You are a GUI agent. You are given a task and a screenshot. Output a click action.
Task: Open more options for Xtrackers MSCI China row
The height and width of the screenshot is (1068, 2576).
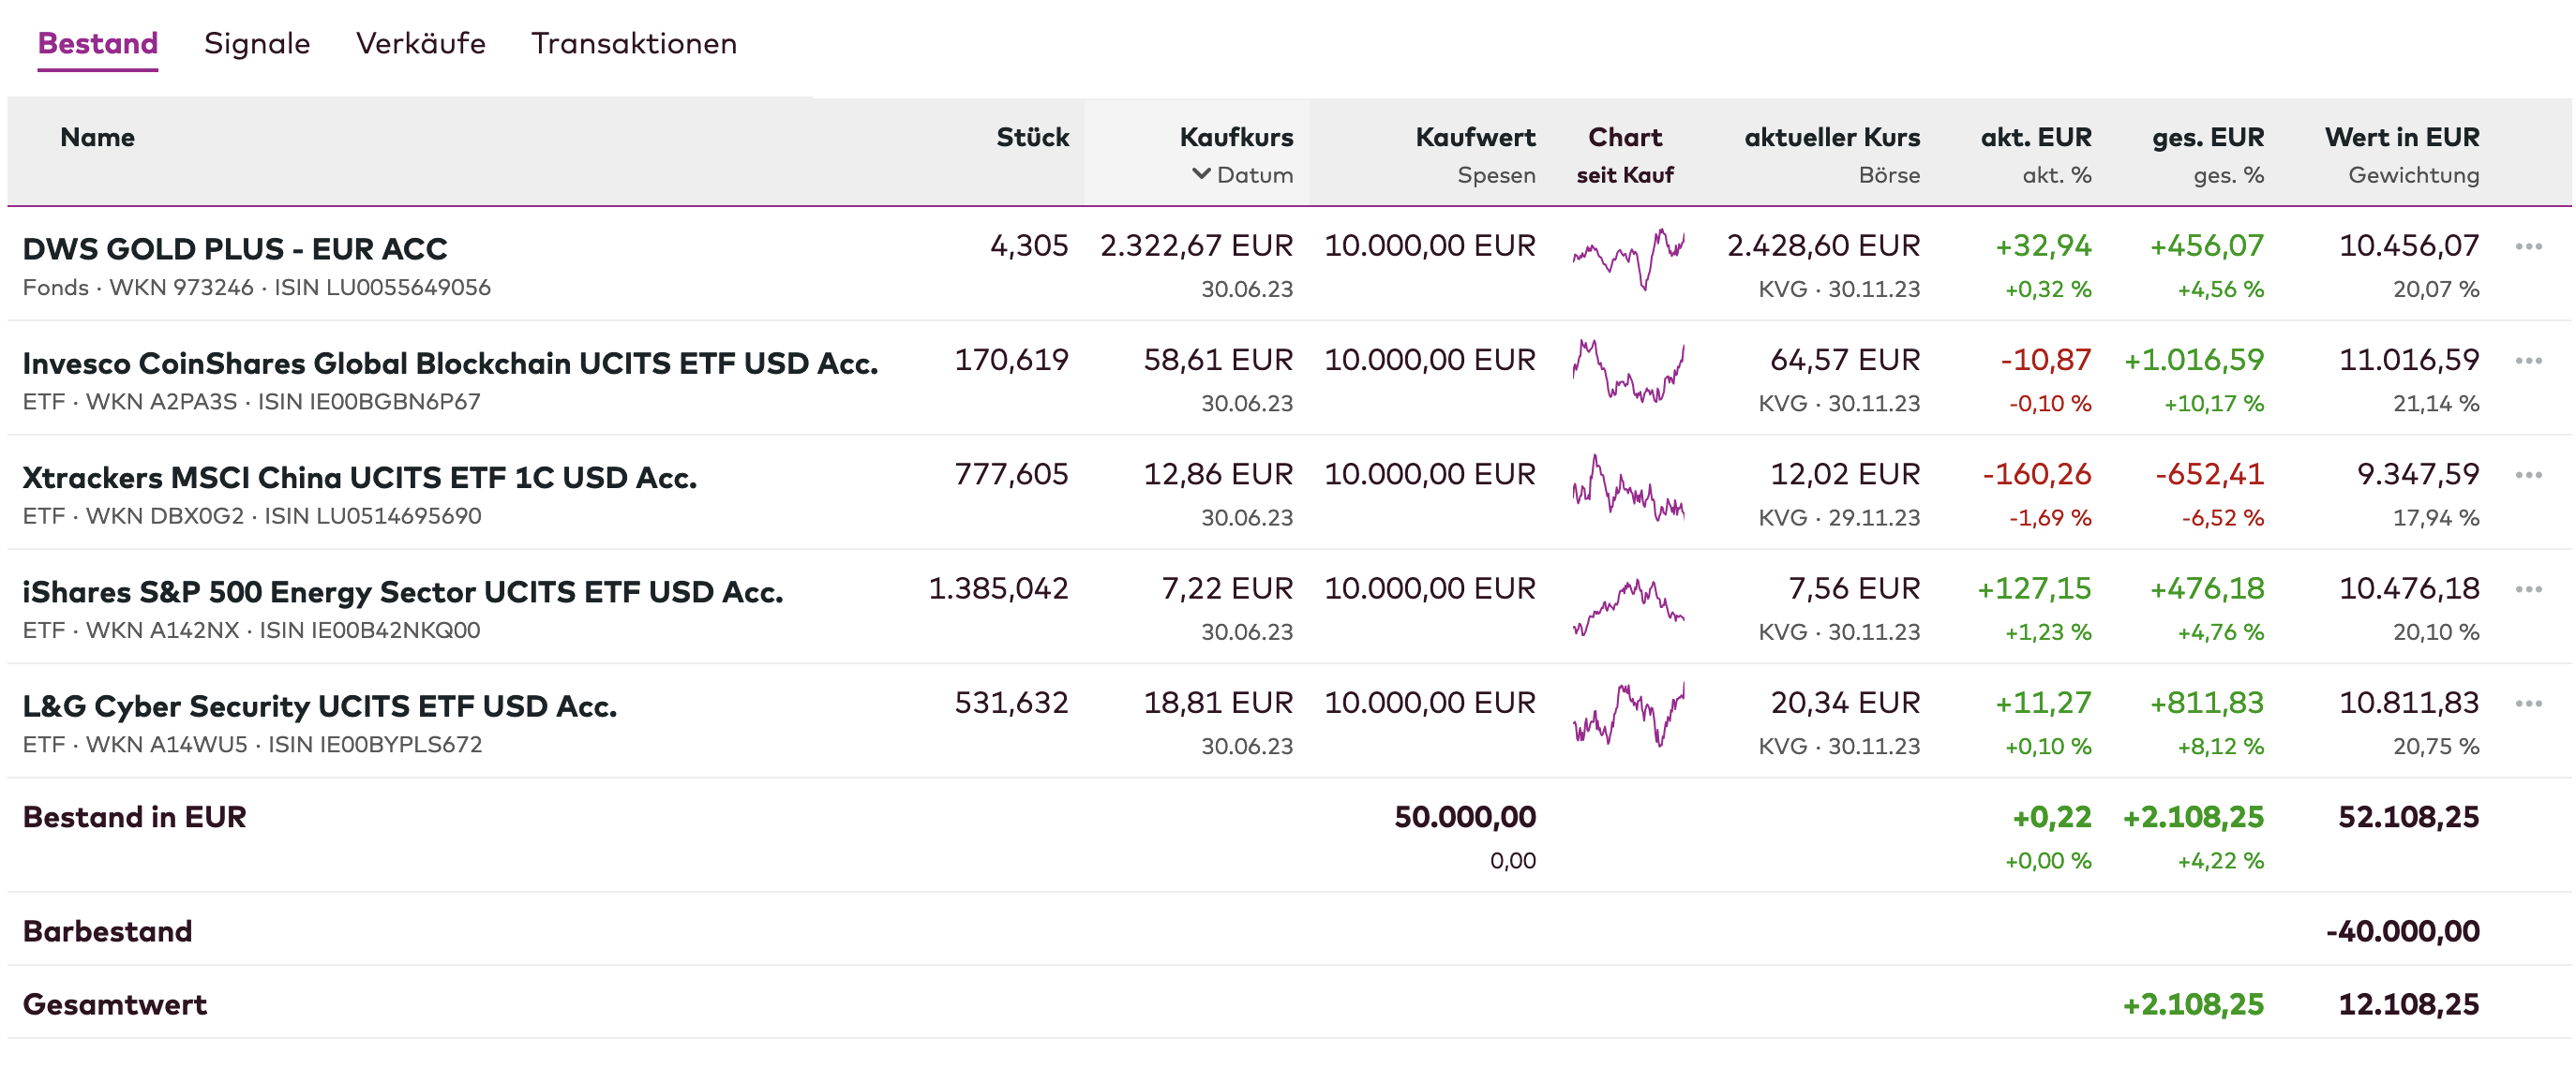(2528, 475)
